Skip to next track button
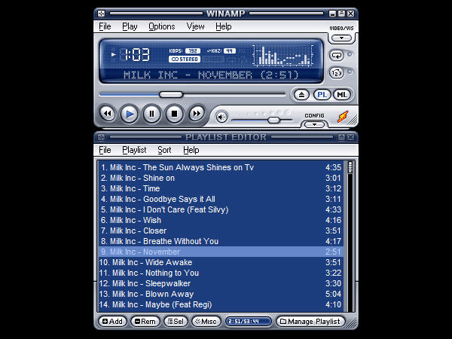The width and height of the screenshot is (452, 339). 197,114
